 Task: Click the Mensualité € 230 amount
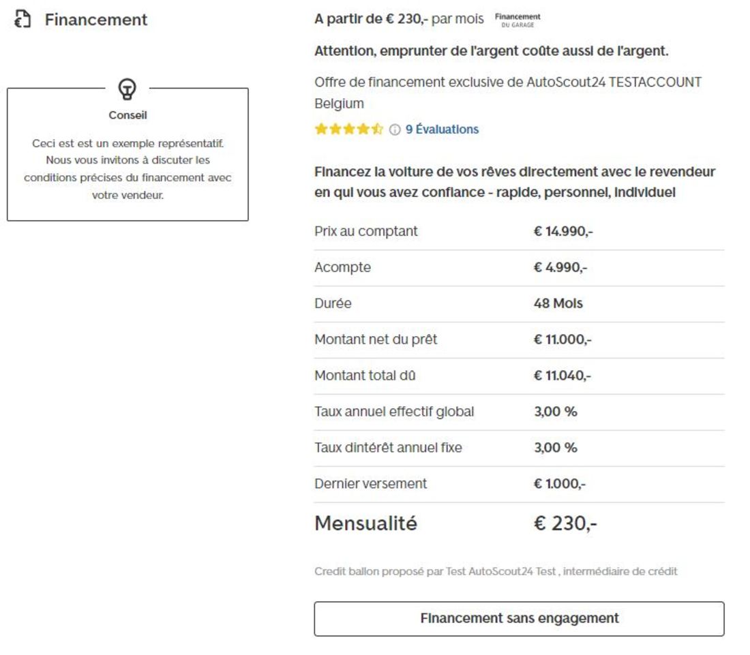tap(565, 524)
